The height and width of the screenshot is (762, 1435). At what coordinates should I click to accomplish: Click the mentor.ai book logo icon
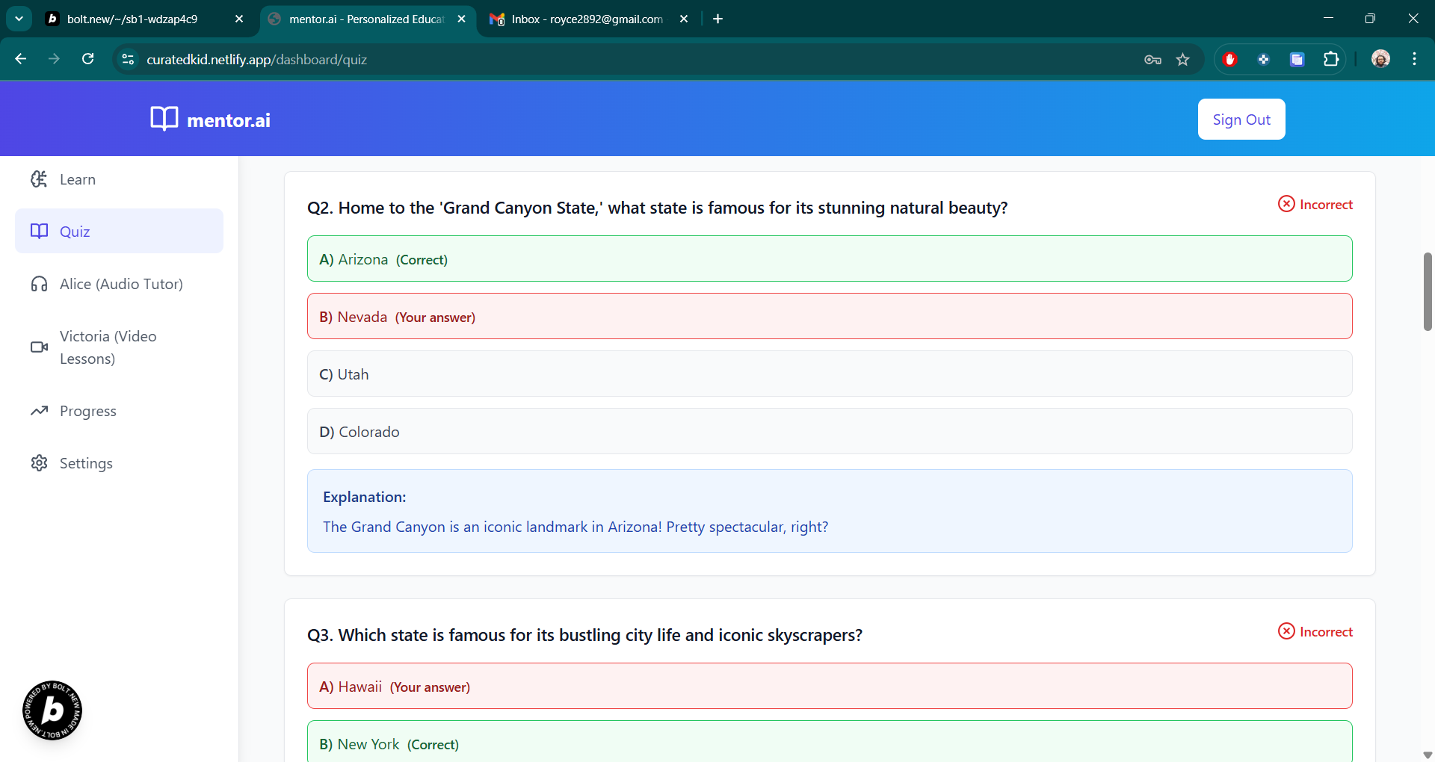point(164,119)
